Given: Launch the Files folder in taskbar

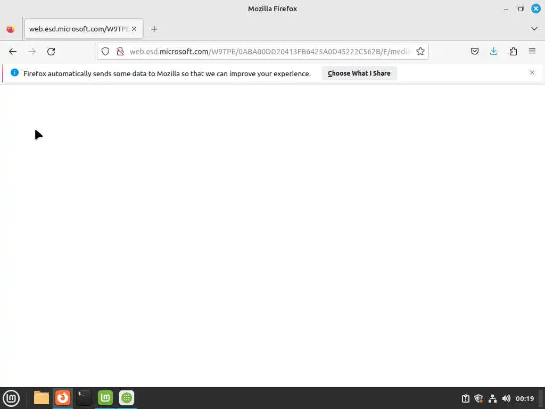Looking at the screenshot, I should coord(42,398).
